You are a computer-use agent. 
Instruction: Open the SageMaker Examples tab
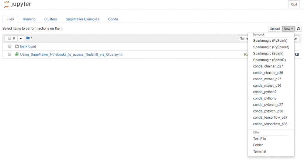pos(82,19)
